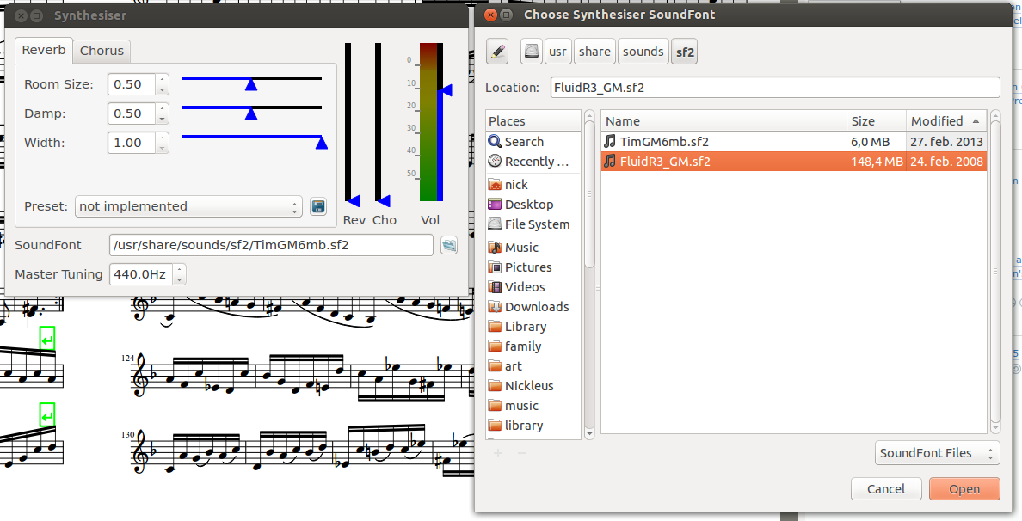Cancel the SoundFont selection dialog

click(x=886, y=488)
